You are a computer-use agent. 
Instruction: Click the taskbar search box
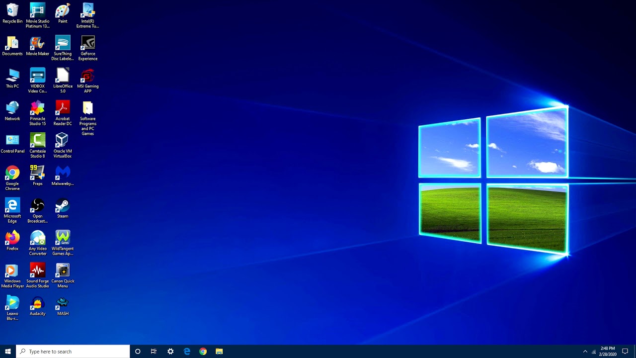pos(73,352)
